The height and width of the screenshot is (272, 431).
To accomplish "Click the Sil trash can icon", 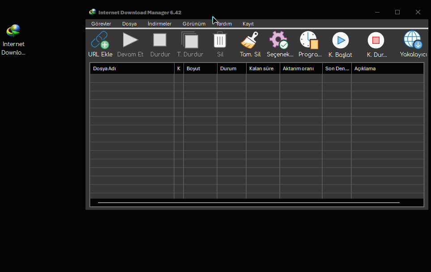I will point(220,40).
